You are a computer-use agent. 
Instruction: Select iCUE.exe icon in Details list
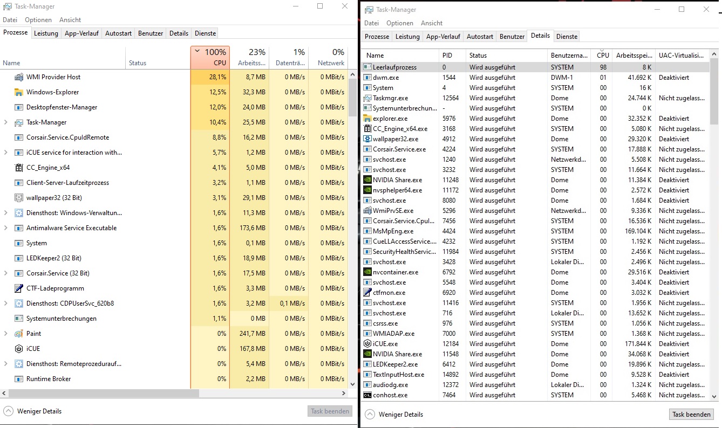(367, 344)
